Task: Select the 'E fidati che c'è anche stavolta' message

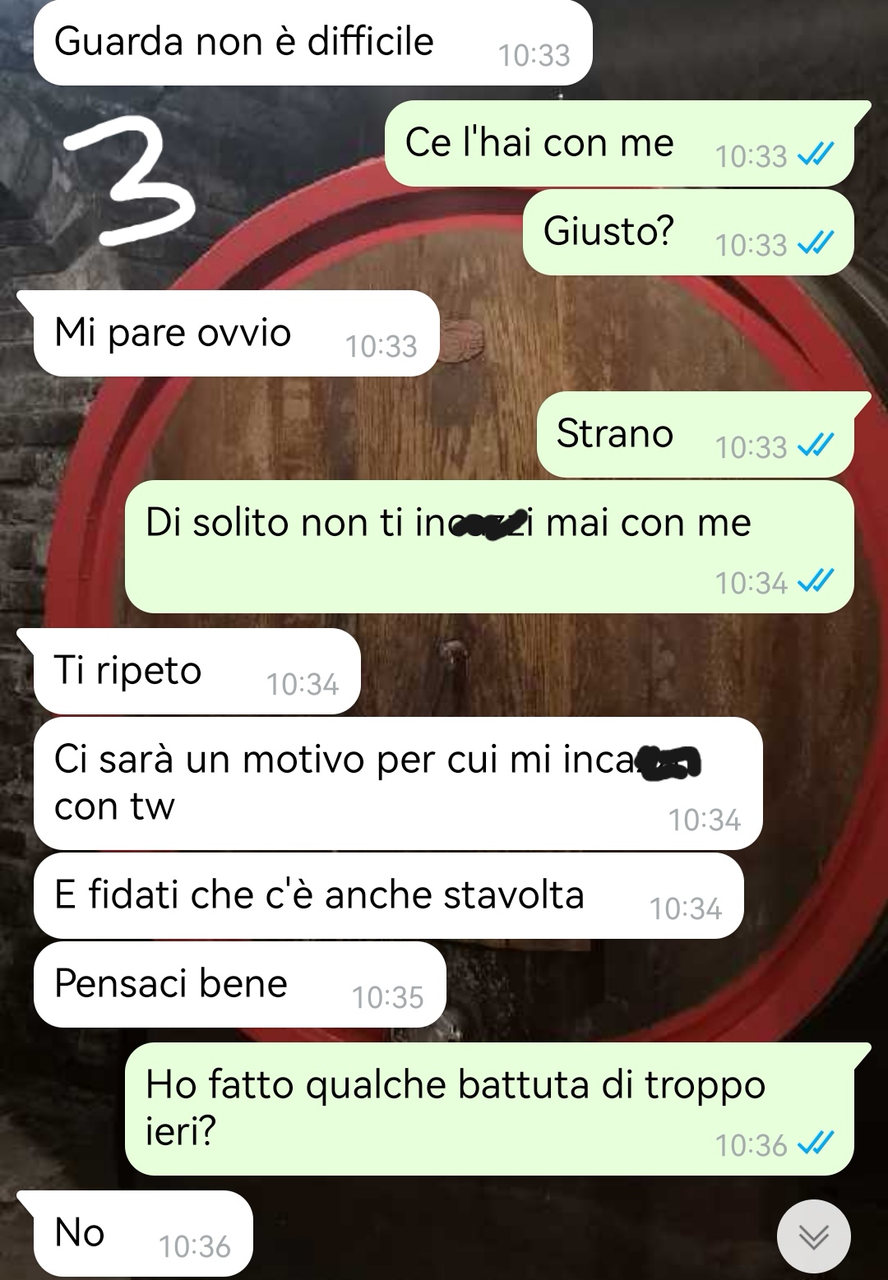Action: pos(388,896)
